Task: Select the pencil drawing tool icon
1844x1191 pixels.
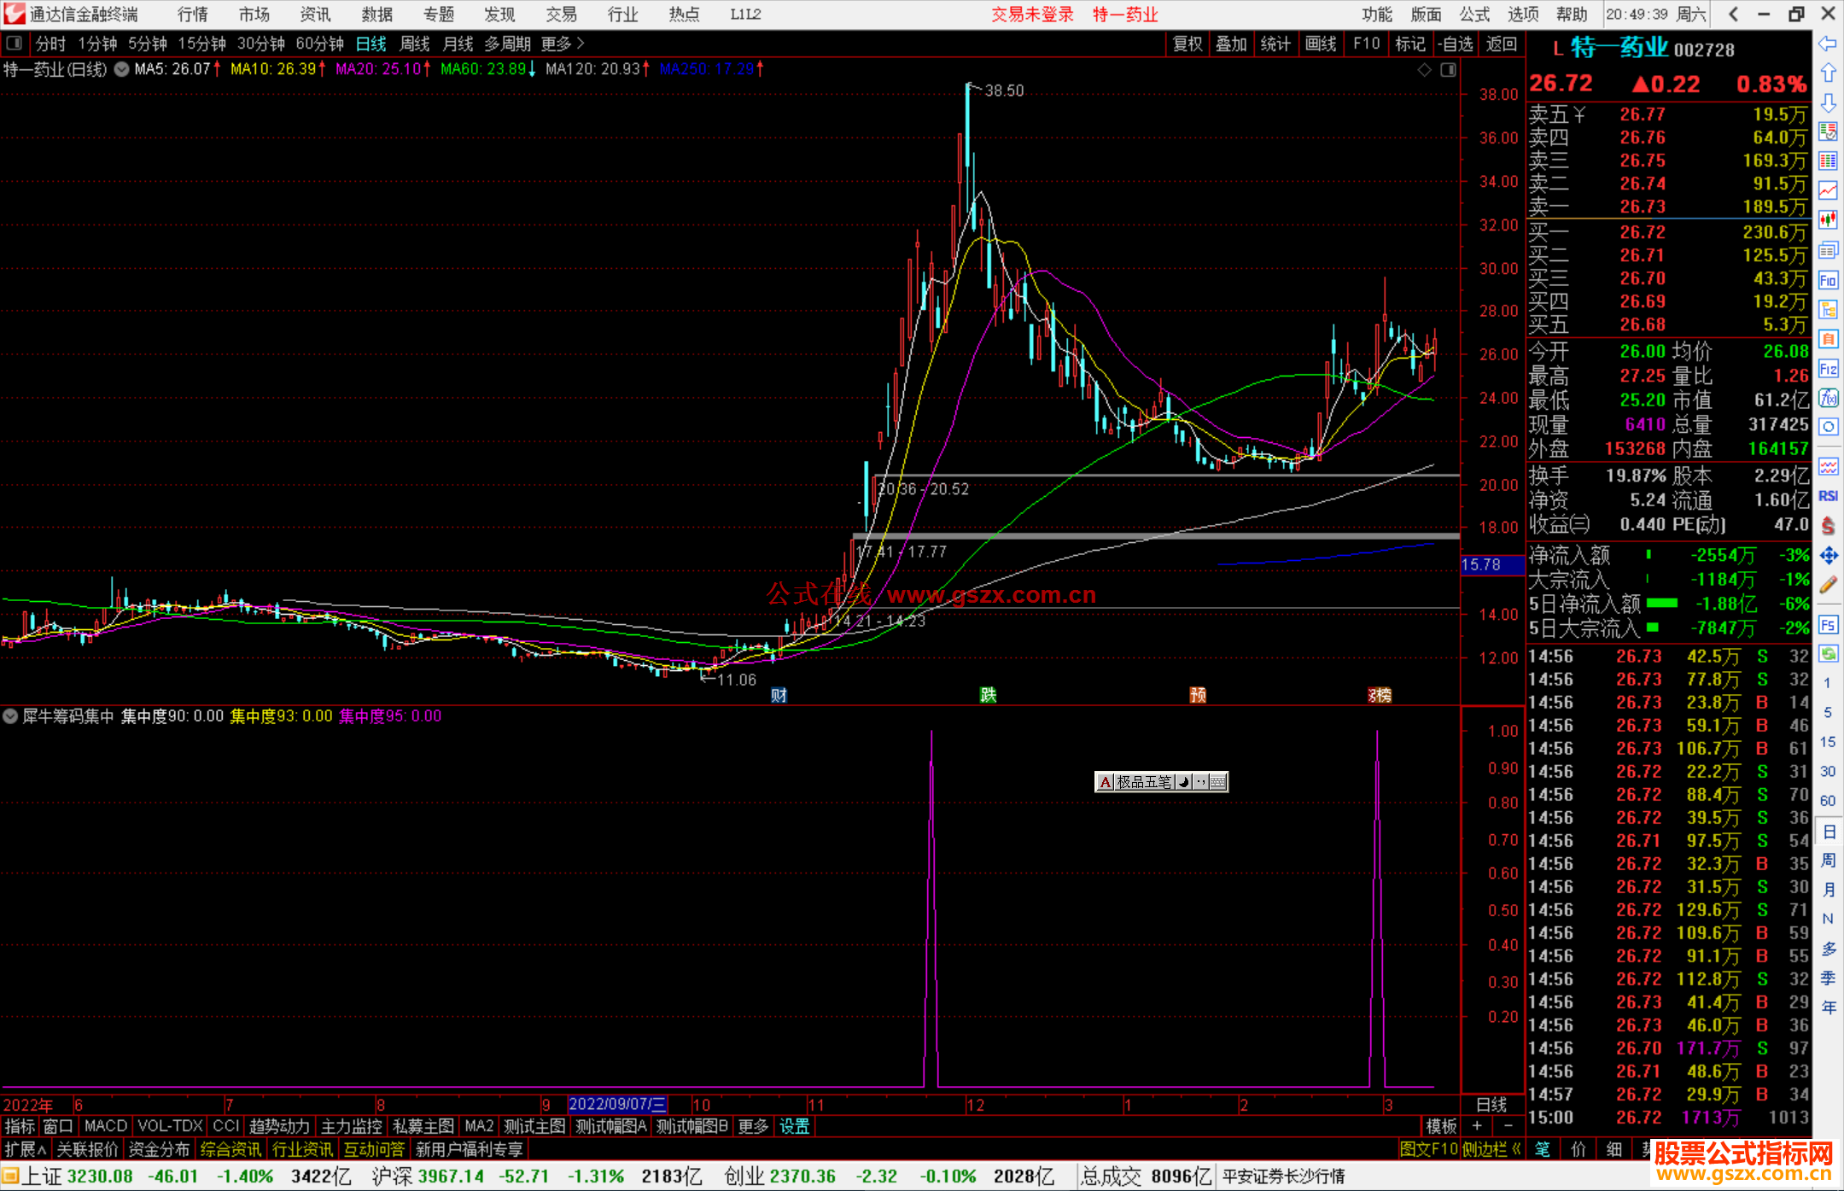Action: point(1828,585)
